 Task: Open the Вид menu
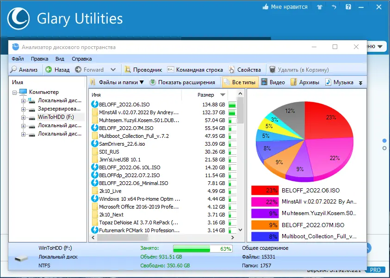(60, 59)
